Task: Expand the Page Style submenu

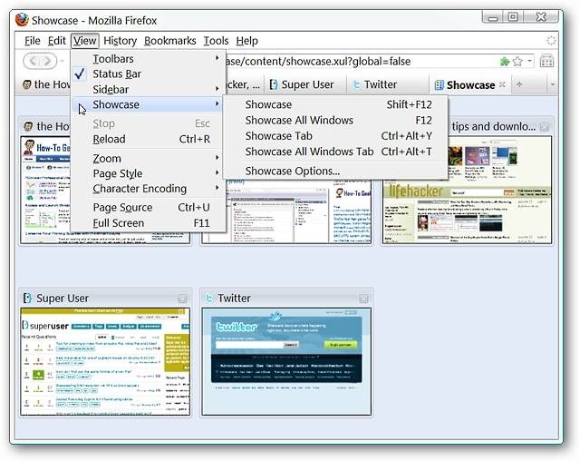Action: 148,173
